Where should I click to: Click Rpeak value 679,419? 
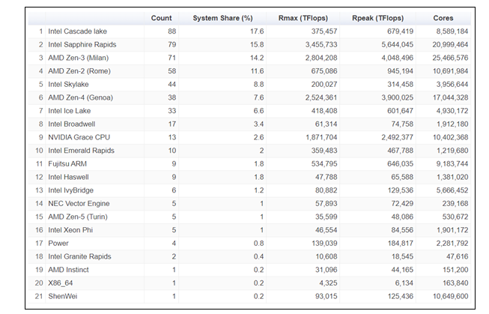coord(400,31)
